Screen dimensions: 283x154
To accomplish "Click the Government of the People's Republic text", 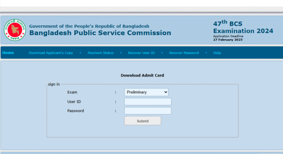I will pos(89,26).
